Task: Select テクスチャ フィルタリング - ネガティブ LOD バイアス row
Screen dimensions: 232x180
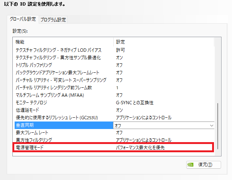Action: click(x=114, y=50)
